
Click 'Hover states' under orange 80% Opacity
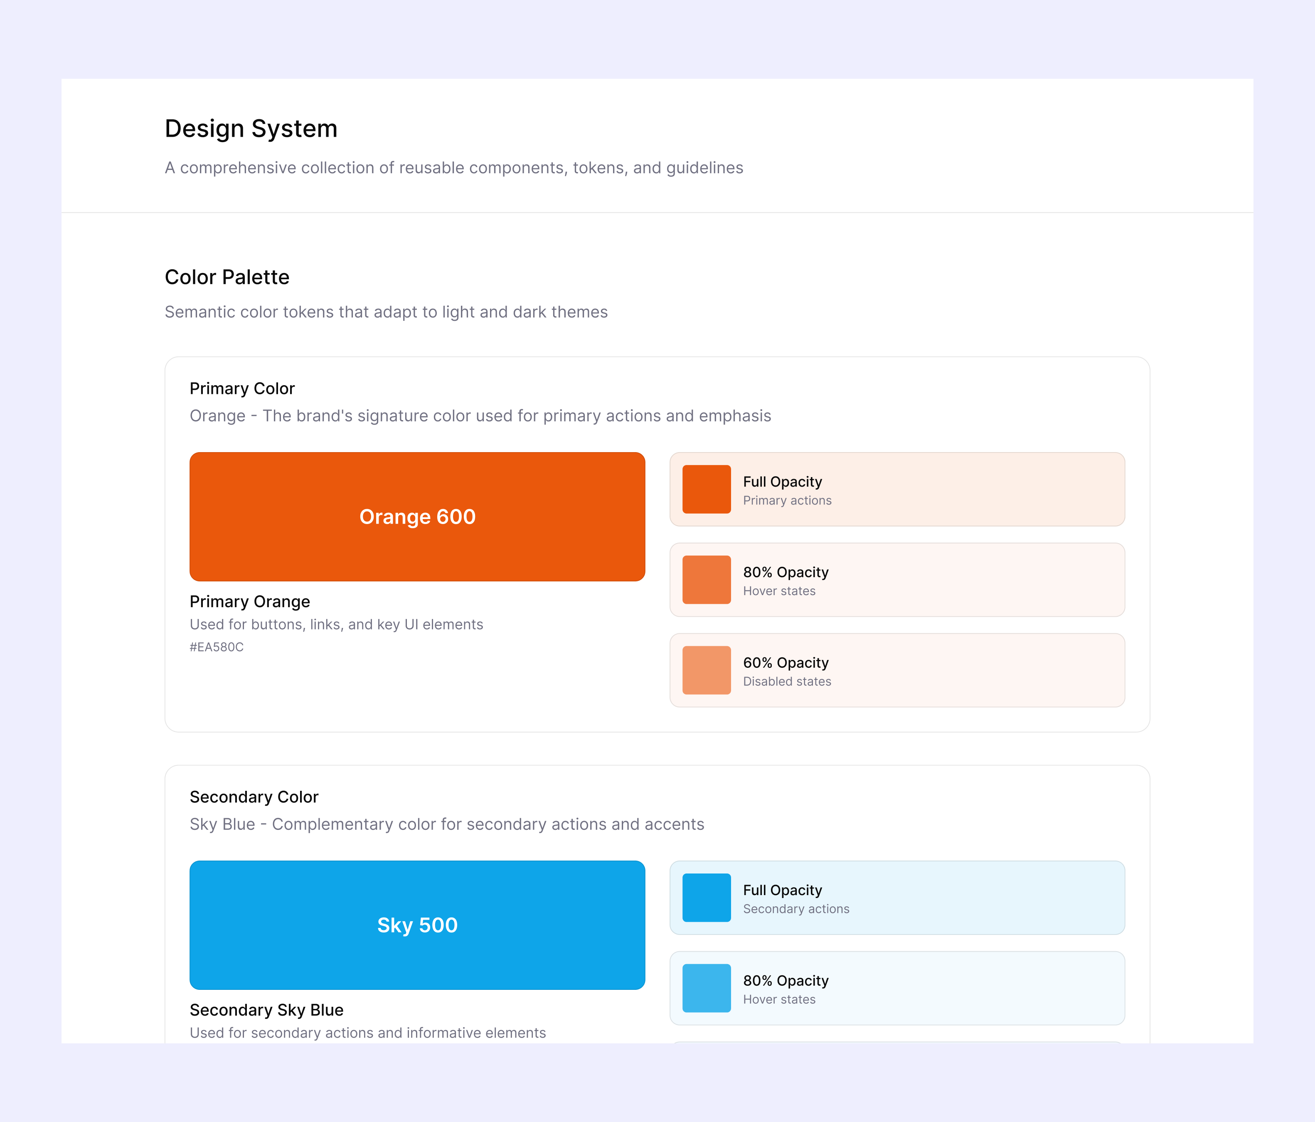pyautogui.click(x=779, y=591)
